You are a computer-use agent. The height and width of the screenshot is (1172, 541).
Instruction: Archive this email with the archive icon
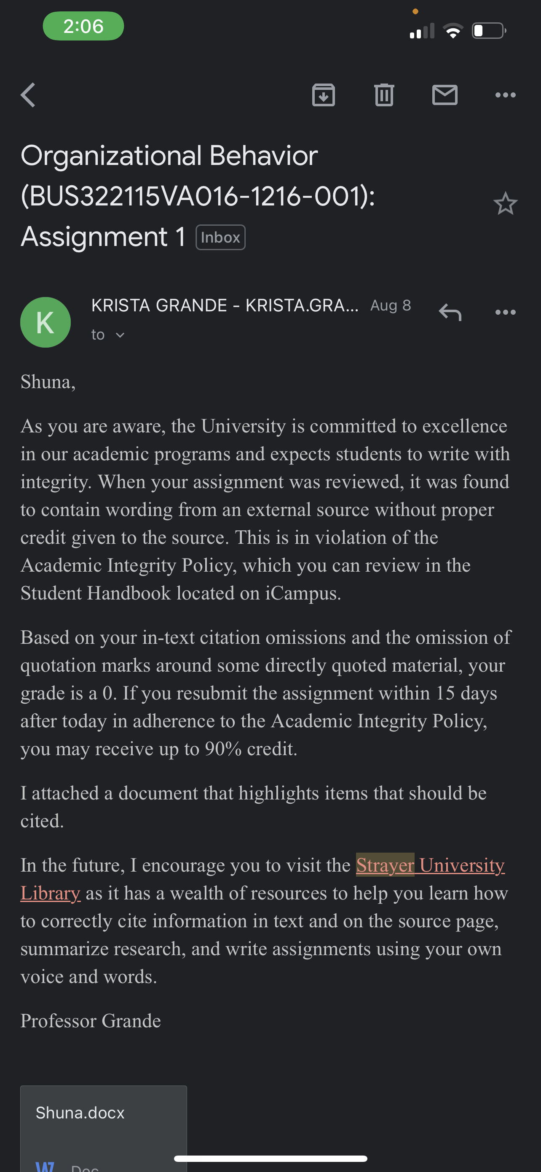tap(324, 95)
